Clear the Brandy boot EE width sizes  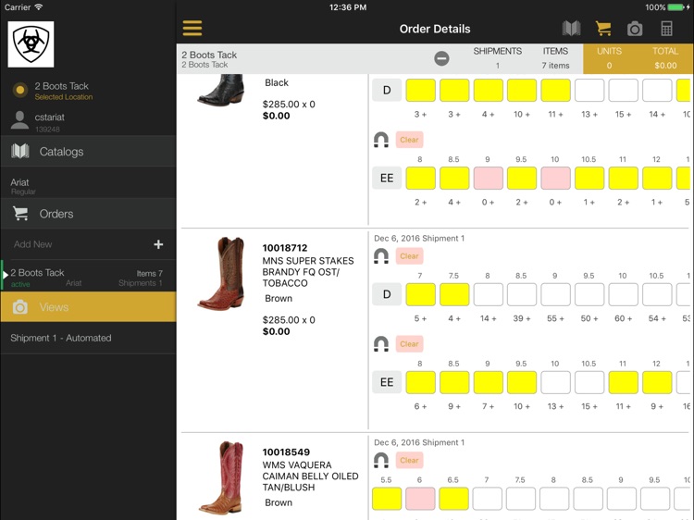coord(409,344)
